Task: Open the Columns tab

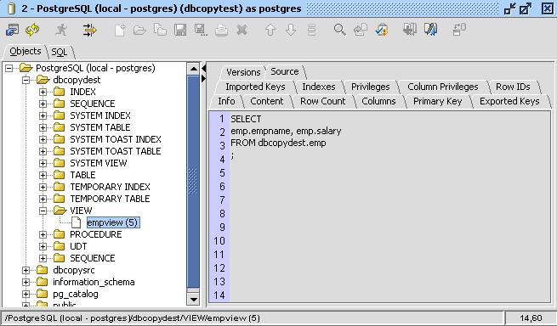Action: pos(378,101)
